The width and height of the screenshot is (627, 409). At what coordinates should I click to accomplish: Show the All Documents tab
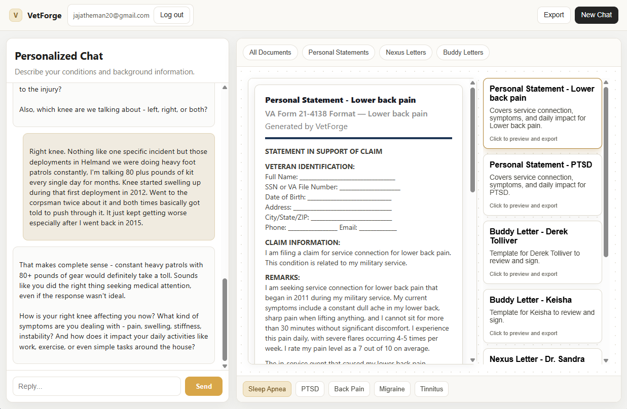click(270, 52)
